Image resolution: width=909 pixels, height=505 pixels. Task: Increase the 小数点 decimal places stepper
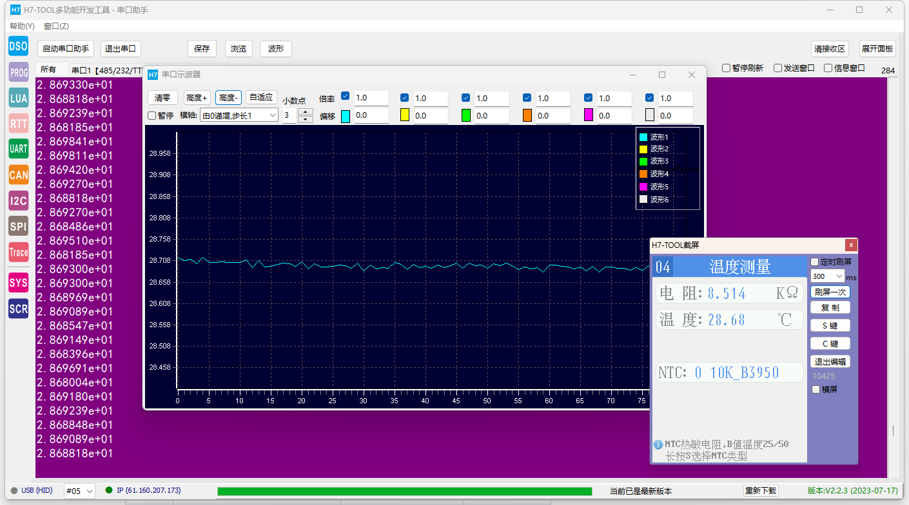tap(306, 112)
